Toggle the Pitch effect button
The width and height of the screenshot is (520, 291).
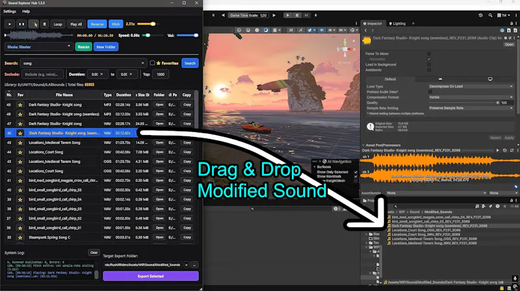pos(116,24)
